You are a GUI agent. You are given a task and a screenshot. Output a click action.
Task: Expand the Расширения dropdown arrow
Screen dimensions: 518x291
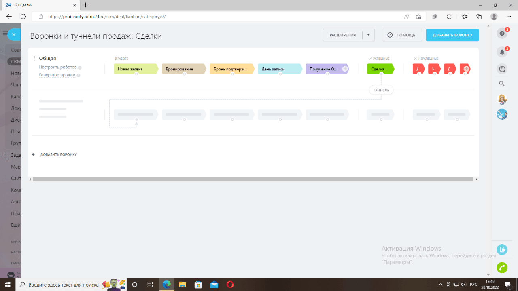368,35
